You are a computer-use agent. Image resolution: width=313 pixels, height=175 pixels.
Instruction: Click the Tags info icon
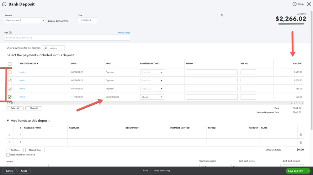[10, 33]
